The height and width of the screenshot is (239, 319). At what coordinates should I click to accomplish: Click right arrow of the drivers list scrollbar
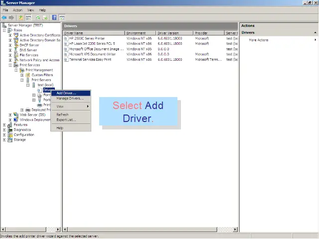tap(235, 230)
